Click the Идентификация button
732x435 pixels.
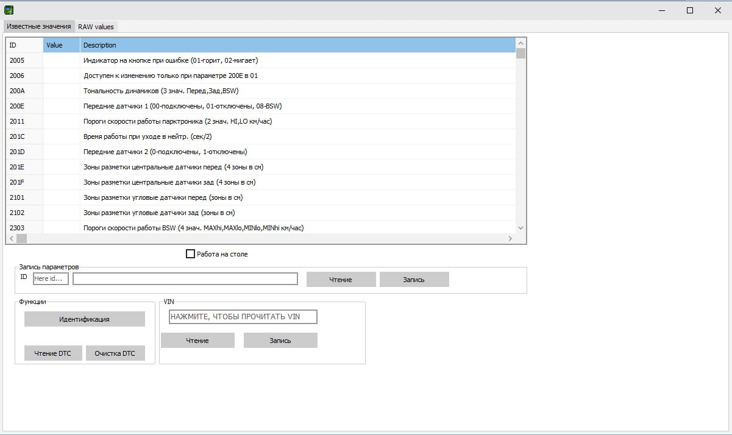pyautogui.click(x=85, y=319)
